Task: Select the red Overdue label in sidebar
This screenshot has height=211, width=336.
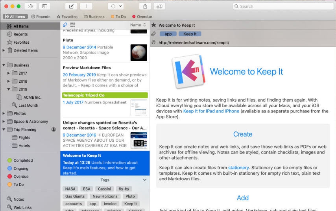Action: coord(18,176)
